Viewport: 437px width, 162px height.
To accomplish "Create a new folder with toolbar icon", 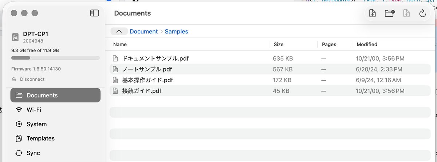I will click(390, 13).
